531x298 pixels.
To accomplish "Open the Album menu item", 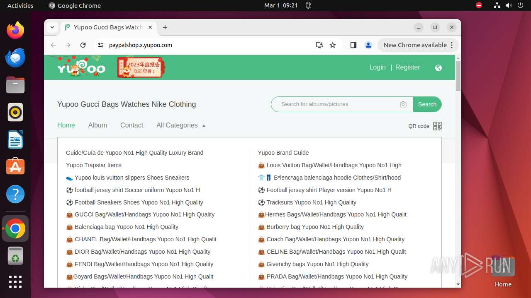I will [x=97, y=125].
